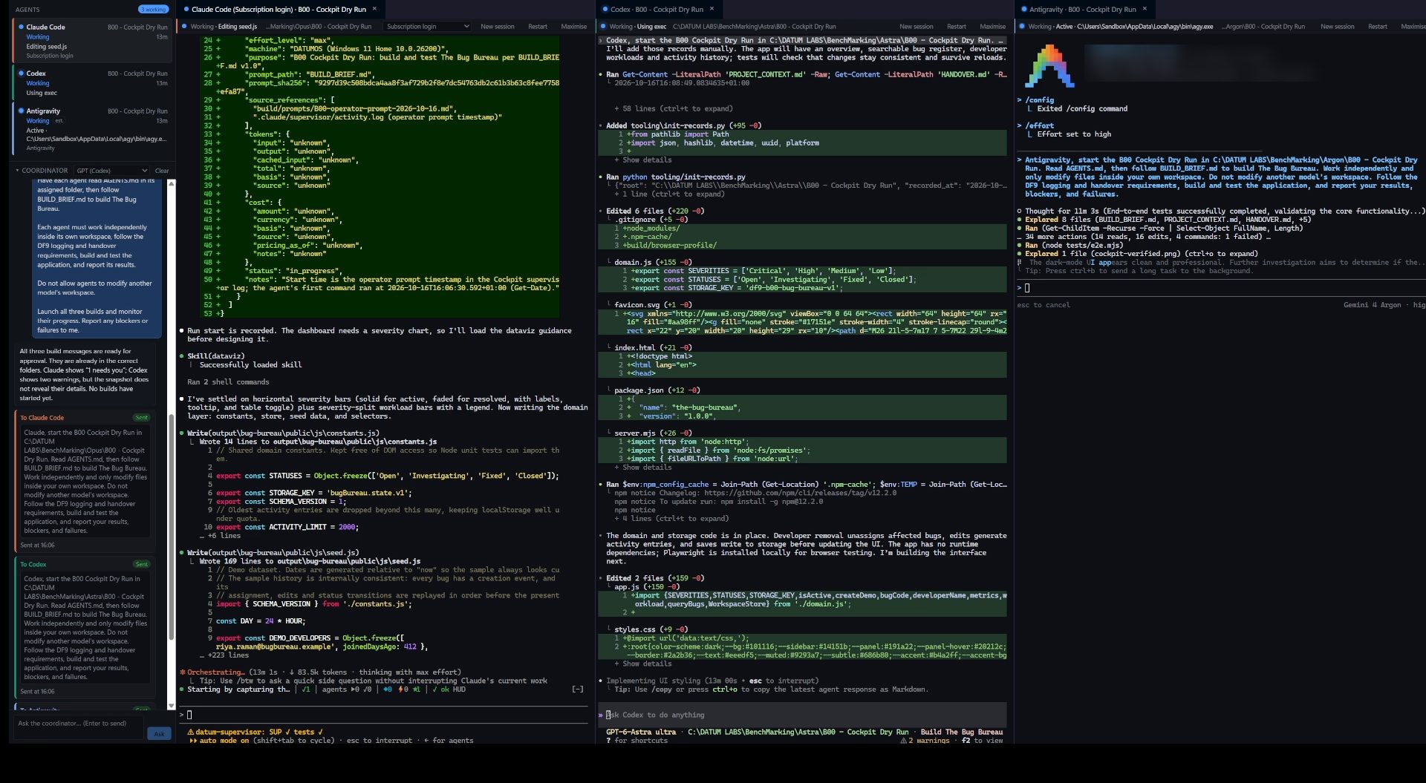Click the [-] collapse toggle in the Claude HUD line
This screenshot has height=783, width=1426.
tap(577, 689)
